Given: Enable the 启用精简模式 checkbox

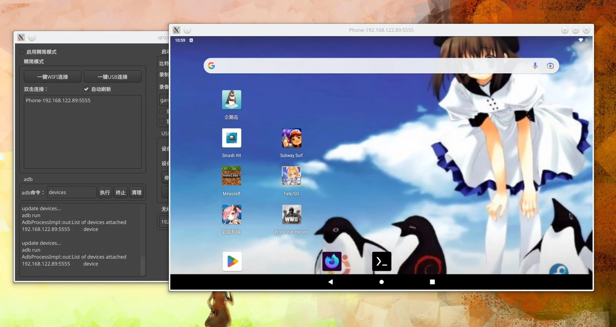Looking at the screenshot, I should 22,52.
